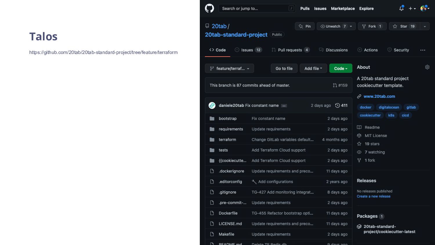Viewport: 435px width, 245px height.
Task: Open Issues in the top navigation
Action: point(320,9)
